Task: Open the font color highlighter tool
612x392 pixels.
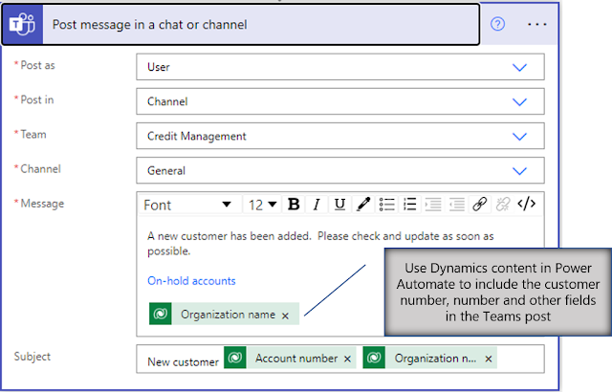Action: [x=363, y=204]
